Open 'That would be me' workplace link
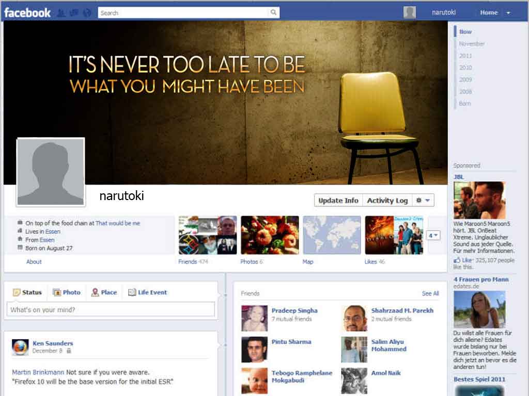The height and width of the screenshot is (396, 529). pyautogui.click(x=118, y=223)
